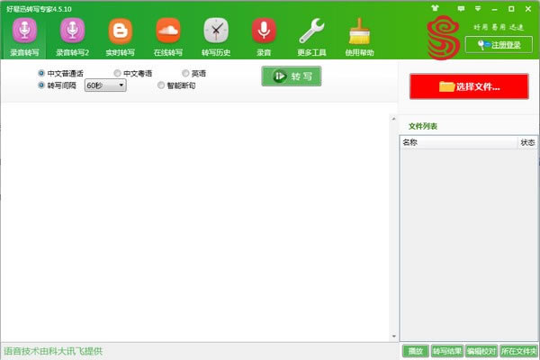Click the 转写 start button
The image size is (540, 360).
pyautogui.click(x=291, y=76)
